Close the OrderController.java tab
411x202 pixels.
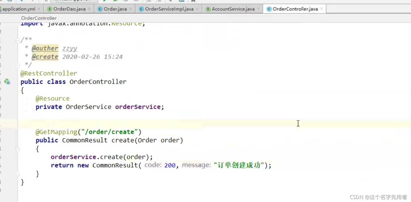coord(322,9)
